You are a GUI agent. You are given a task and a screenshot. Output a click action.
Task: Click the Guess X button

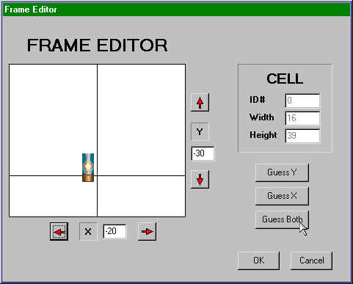[x=282, y=196]
